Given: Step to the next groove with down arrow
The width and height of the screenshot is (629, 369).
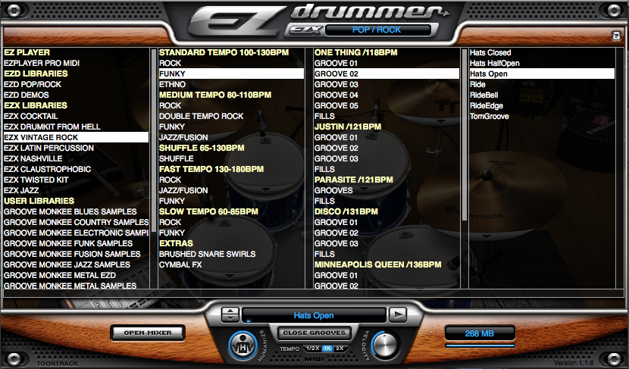Looking at the screenshot, I should (x=230, y=318).
